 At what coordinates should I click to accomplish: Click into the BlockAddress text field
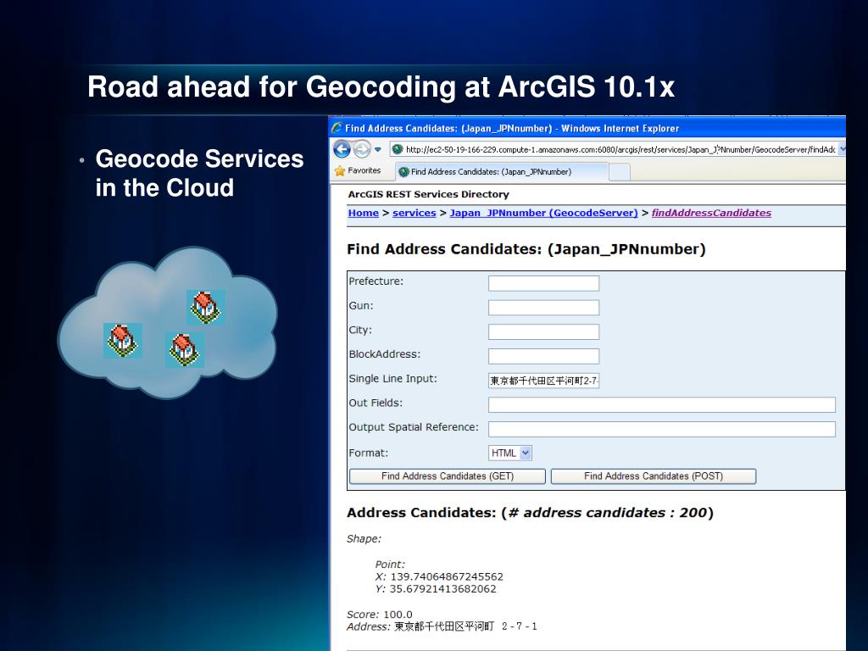[x=543, y=357]
